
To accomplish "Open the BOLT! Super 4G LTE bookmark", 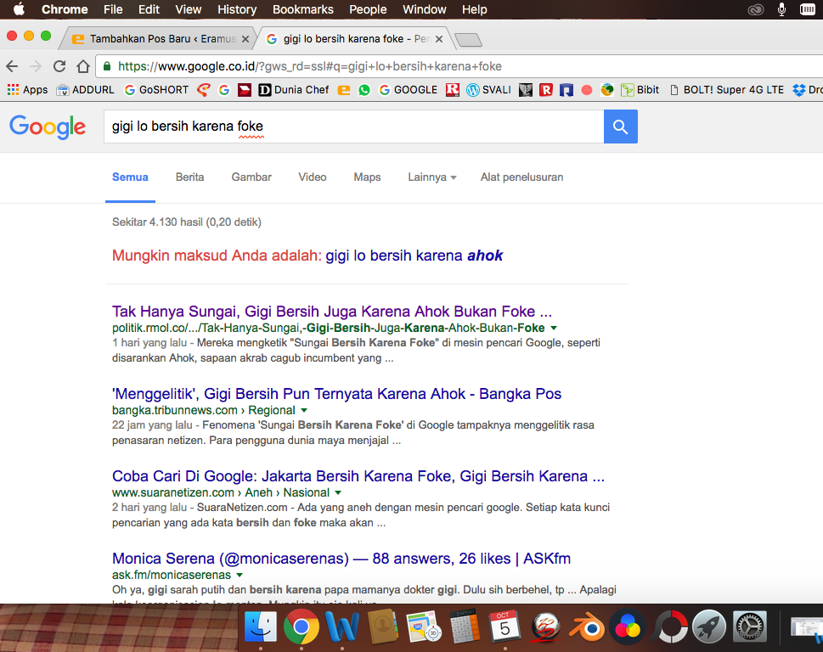I will [727, 90].
